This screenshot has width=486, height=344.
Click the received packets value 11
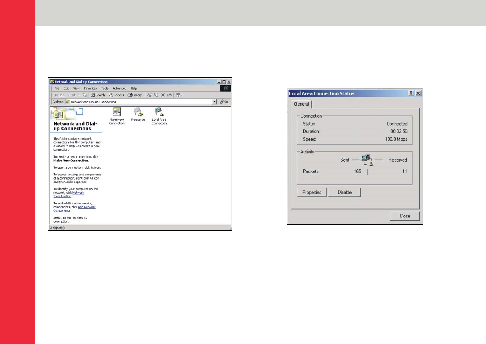click(405, 171)
